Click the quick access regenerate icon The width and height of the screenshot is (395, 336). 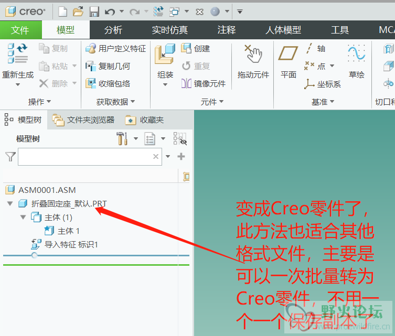click(x=158, y=12)
